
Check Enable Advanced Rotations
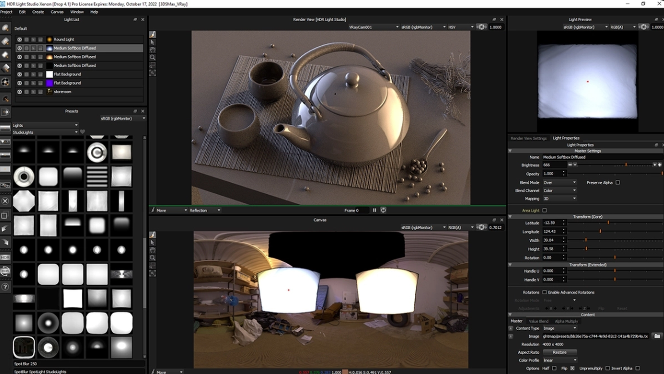544,292
